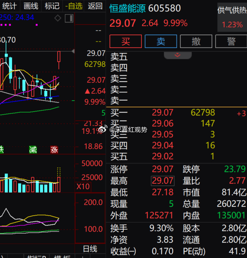Click 返回 to go back
This screenshot has width=247, height=258.
tap(95, 6)
